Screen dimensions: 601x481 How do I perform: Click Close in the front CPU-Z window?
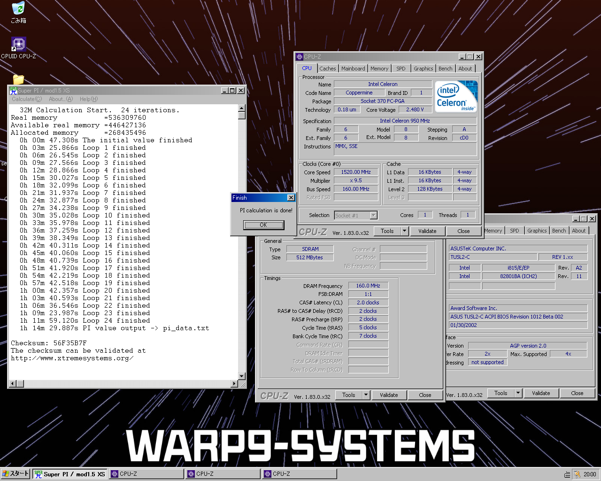(464, 231)
